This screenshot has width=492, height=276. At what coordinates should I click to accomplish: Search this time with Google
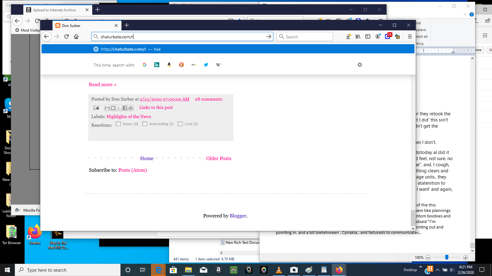[x=145, y=65]
